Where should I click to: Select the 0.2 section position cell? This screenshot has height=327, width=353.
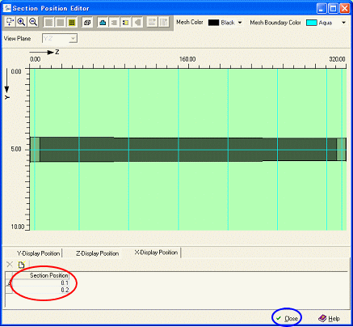coord(40,290)
